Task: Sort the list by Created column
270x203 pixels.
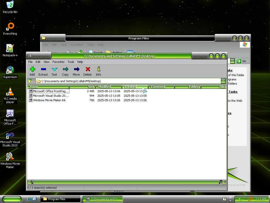Action: click(x=135, y=87)
